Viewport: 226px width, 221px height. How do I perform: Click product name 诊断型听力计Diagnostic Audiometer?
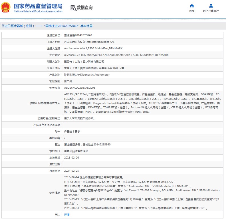(87, 74)
